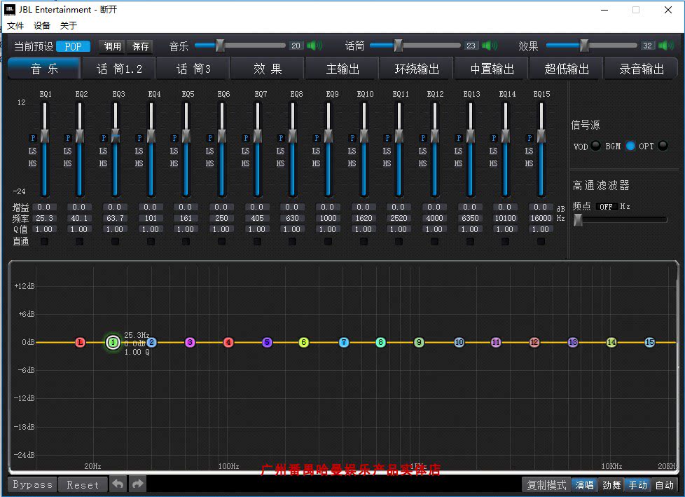Enable the 直通 checkbox under EQ1
Image resolution: width=685 pixels, height=497 pixels.
click(x=44, y=242)
